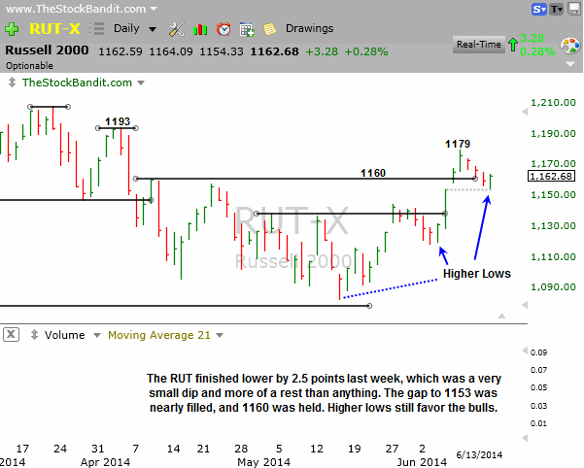
Task: Click the Daily timeframe label
Action: (126, 29)
